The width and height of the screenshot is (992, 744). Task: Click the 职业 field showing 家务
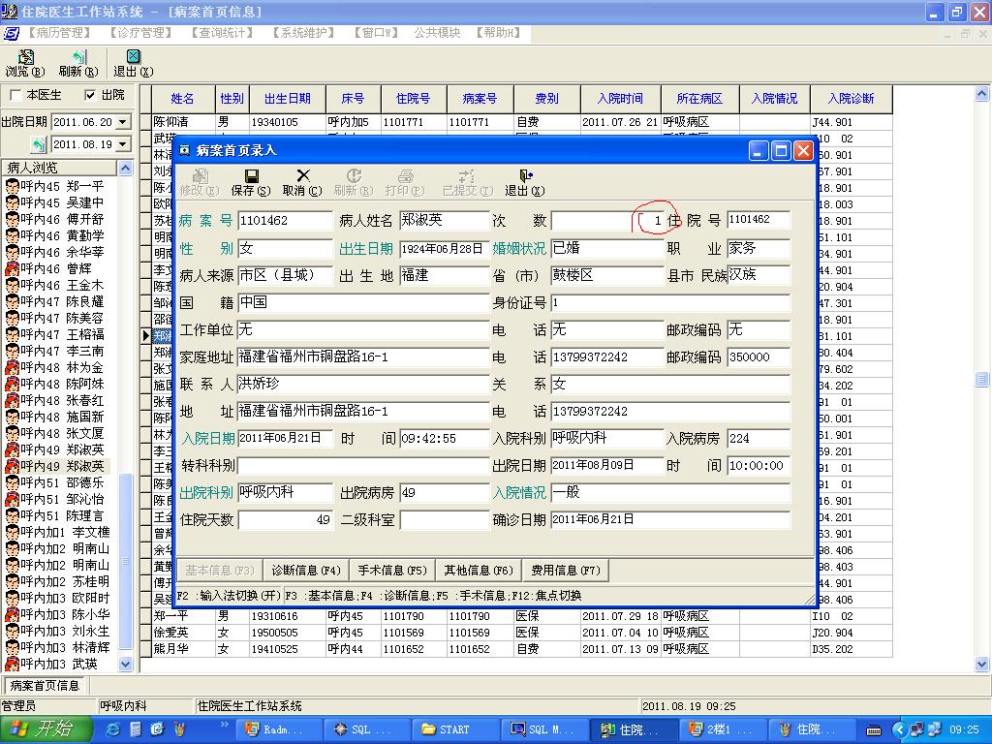(758, 248)
